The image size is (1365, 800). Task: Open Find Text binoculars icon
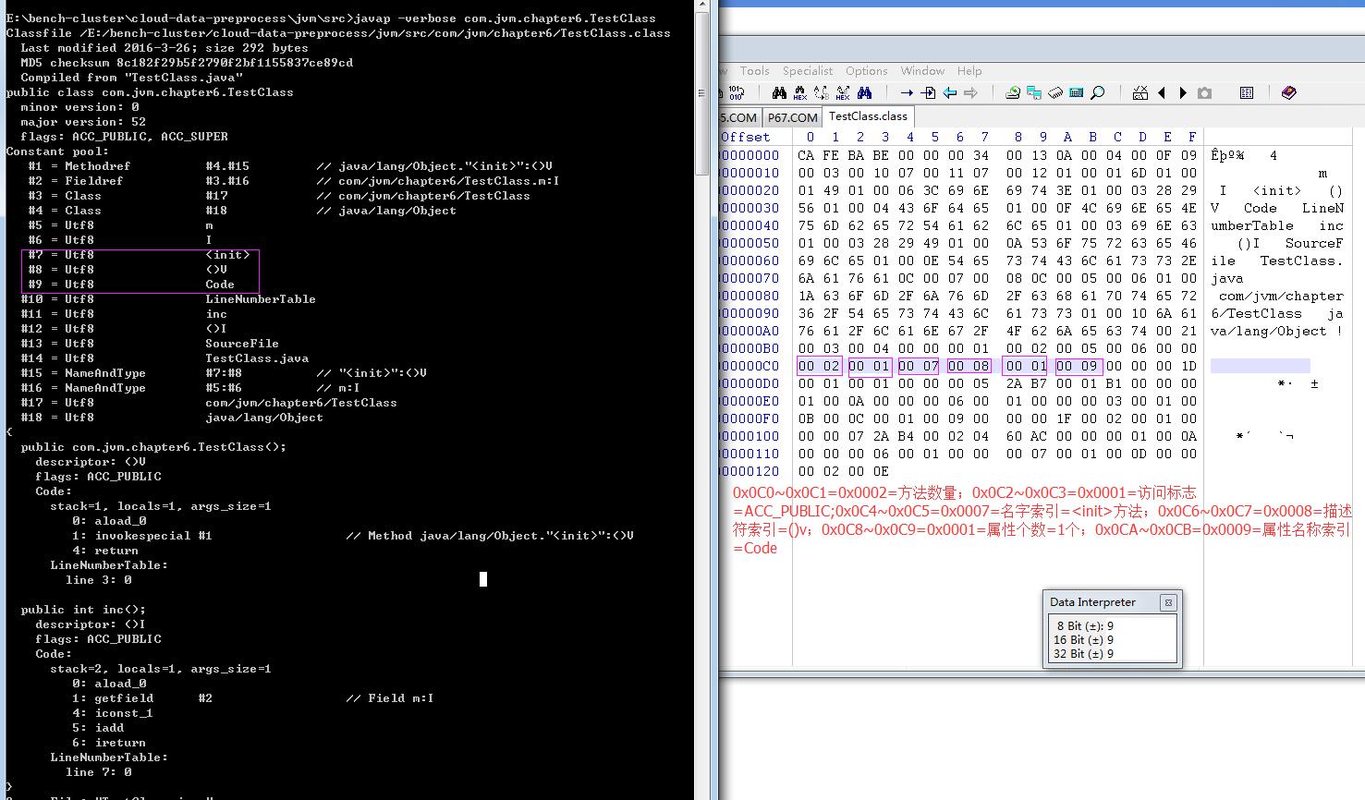[x=779, y=92]
